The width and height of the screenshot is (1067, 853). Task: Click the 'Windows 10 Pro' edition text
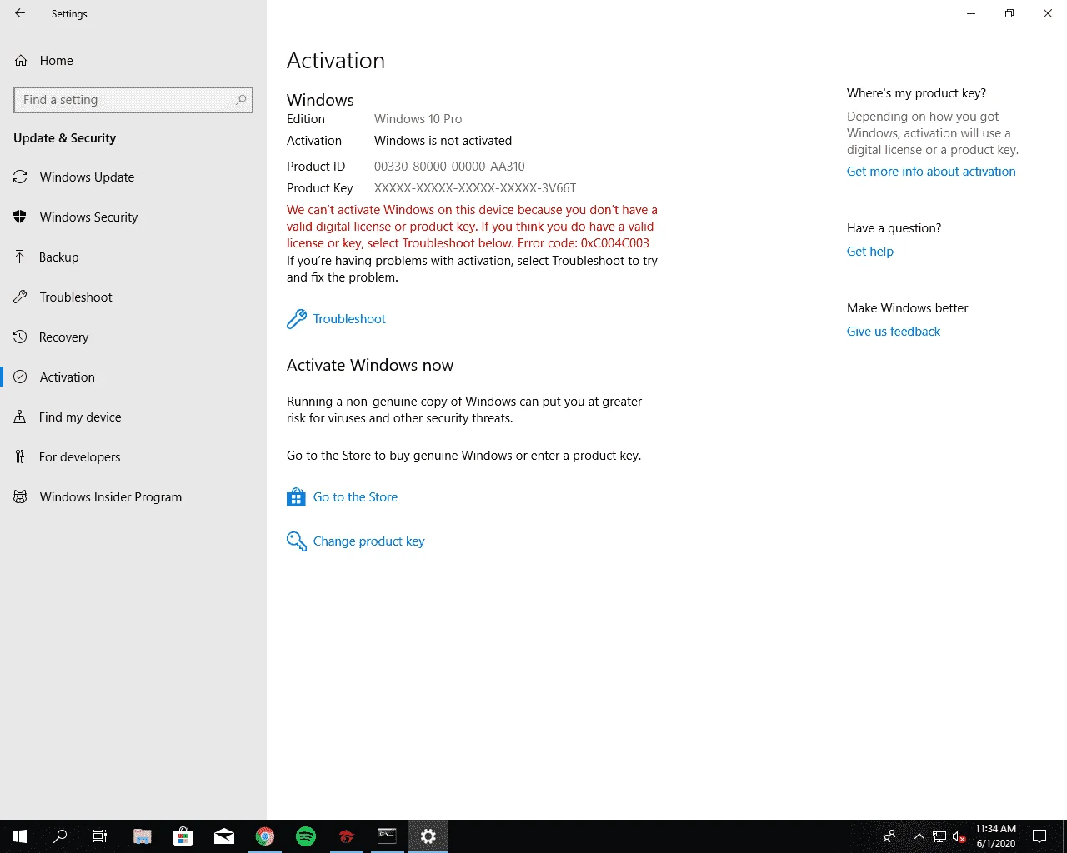(x=418, y=119)
